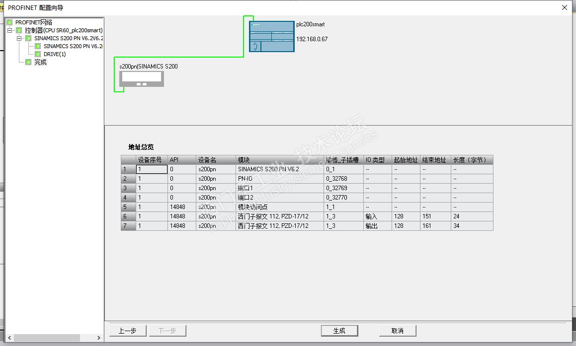
Task: Select the child SINAMICS S200 PN V6.2 tree entry
Action: (73, 46)
